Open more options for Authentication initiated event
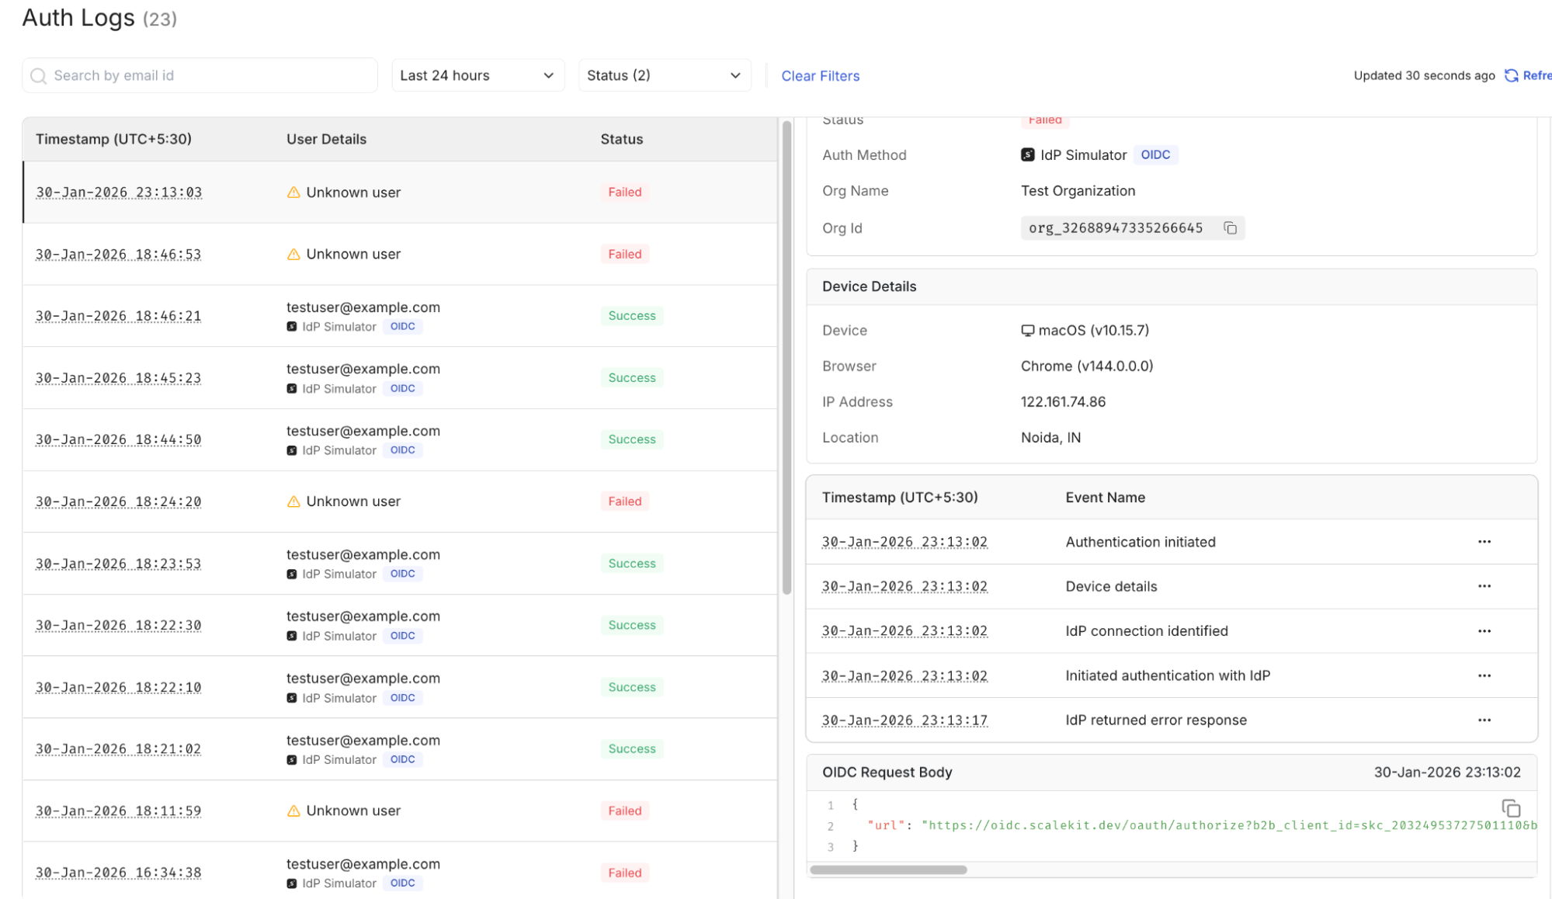The image size is (1552, 899). (x=1484, y=542)
